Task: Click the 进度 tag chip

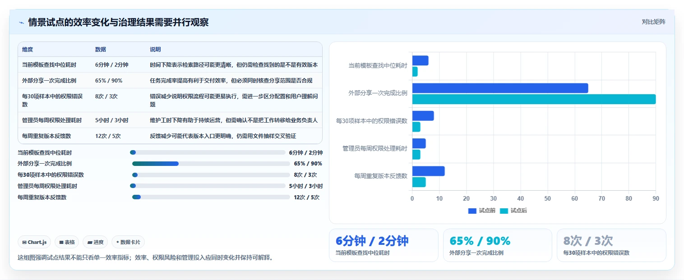Action: tap(95, 242)
